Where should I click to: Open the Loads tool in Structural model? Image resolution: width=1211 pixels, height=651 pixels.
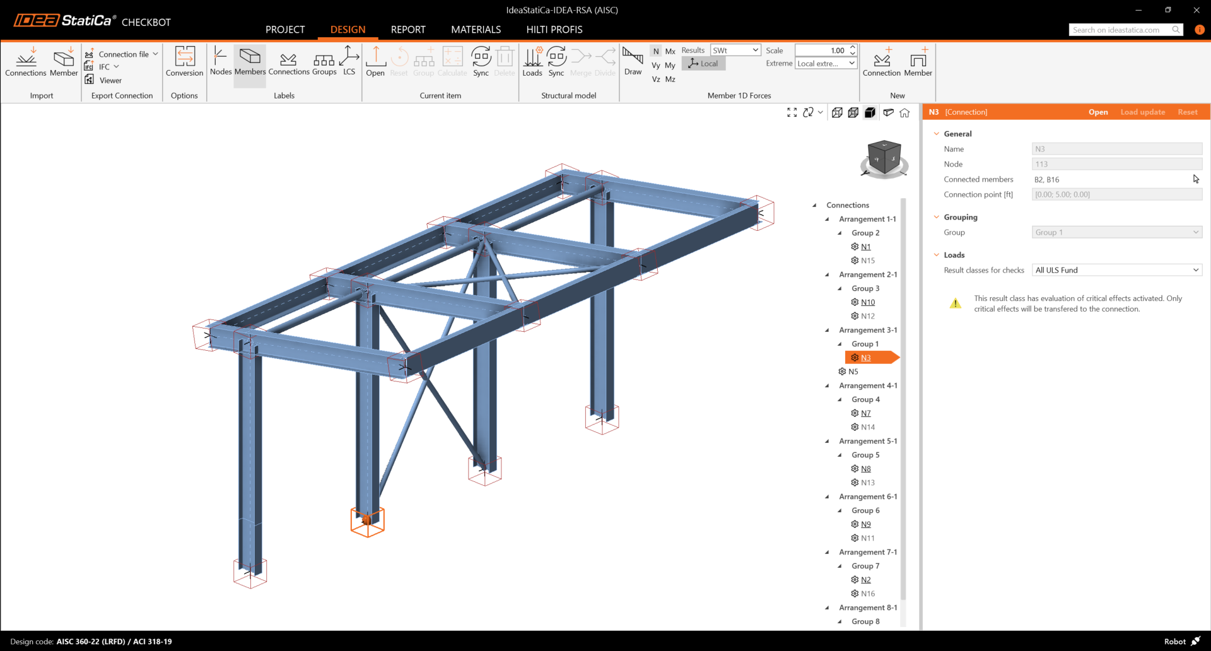(532, 62)
